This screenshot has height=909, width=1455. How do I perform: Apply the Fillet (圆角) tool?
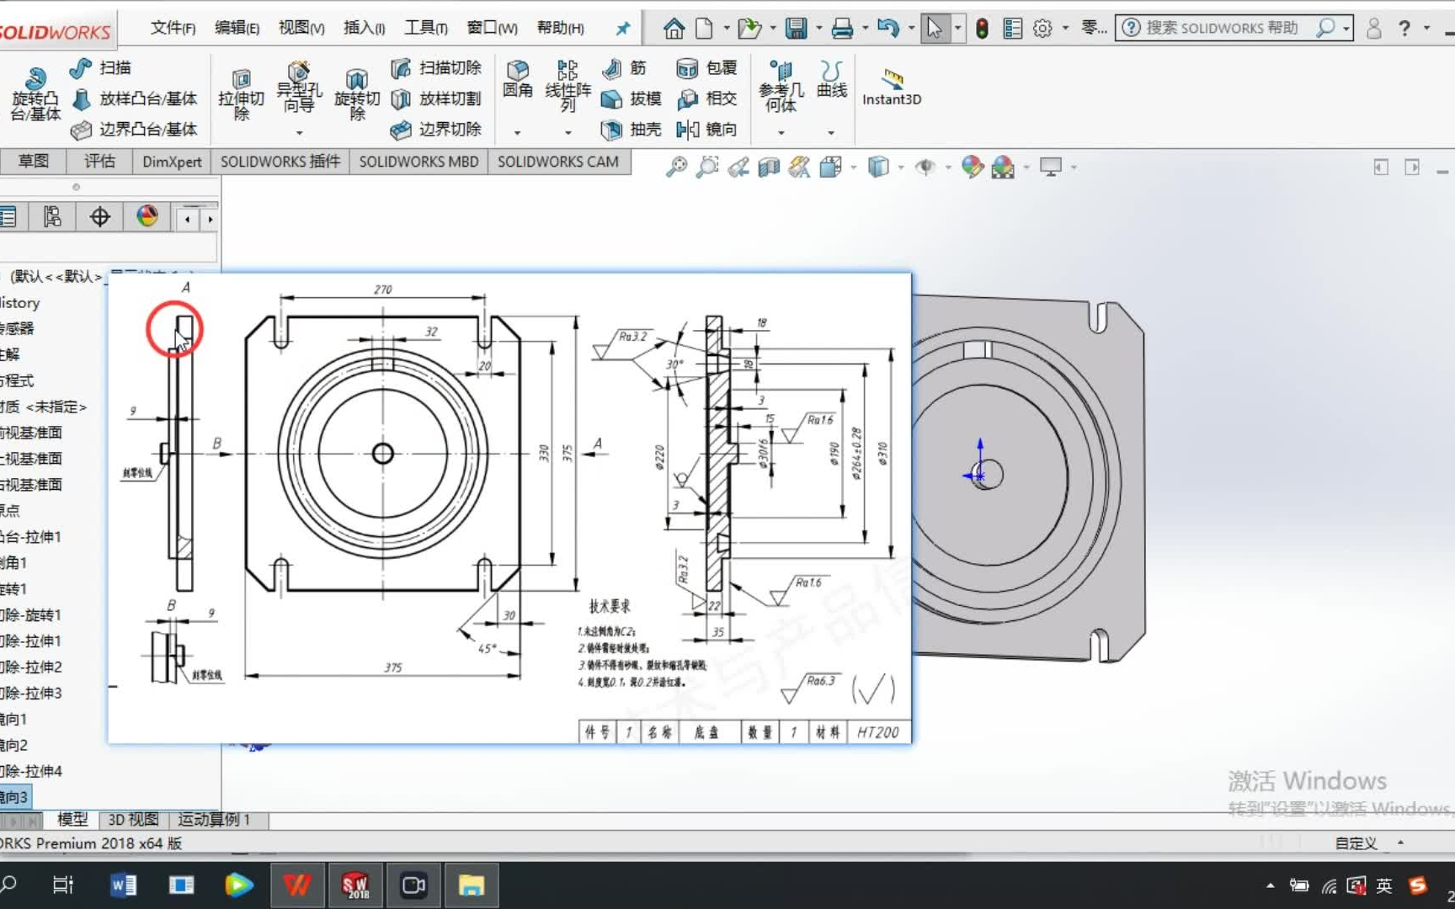pos(517,80)
